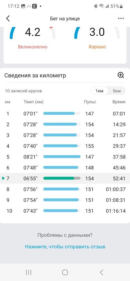Select the kilometer 7 highlighted row

(65, 179)
